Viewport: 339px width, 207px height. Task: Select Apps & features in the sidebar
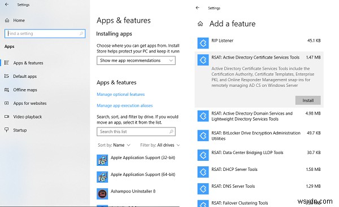[x=28, y=63]
